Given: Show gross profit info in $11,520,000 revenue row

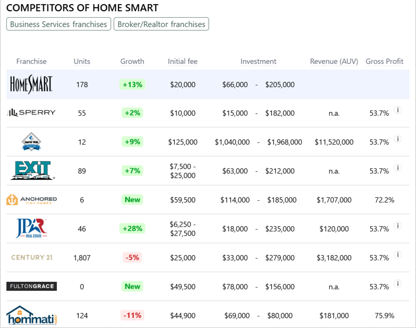Looking at the screenshot, I should tap(397, 139).
